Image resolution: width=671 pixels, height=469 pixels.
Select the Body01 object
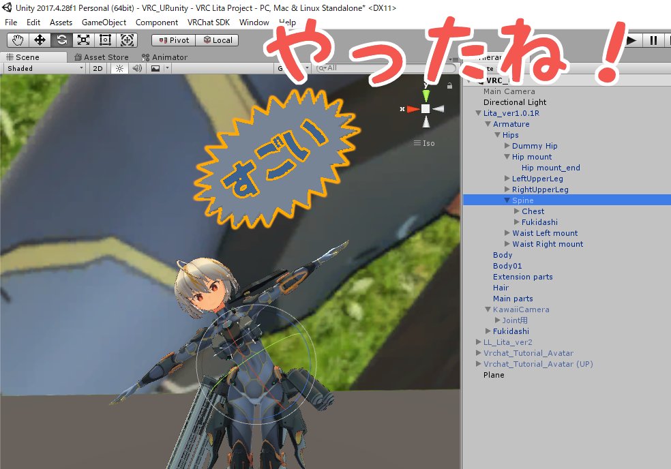point(507,266)
